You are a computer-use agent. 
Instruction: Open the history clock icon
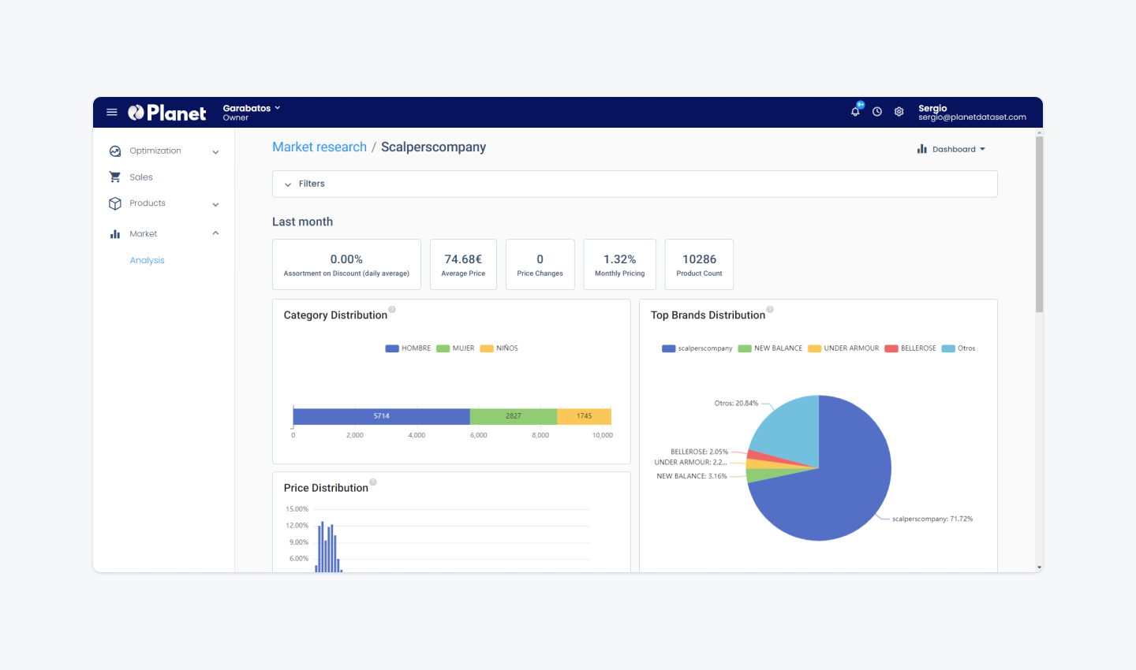pyautogui.click(x=877, y=112)
